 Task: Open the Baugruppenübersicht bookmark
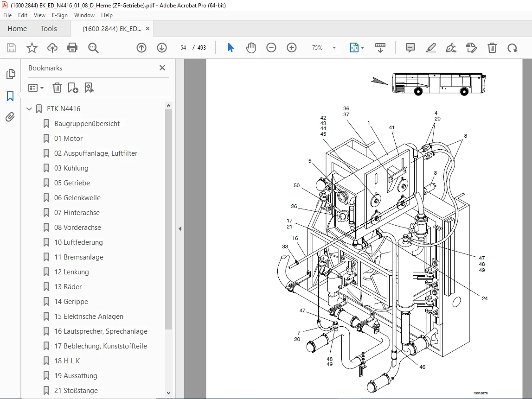(87, 124)
